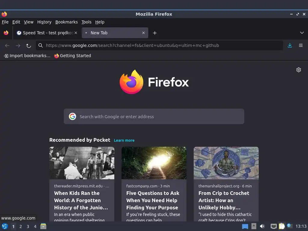Open When Kids Ran the World thumbnail
This screenshot has width=308, height=231.
(82, 163)
